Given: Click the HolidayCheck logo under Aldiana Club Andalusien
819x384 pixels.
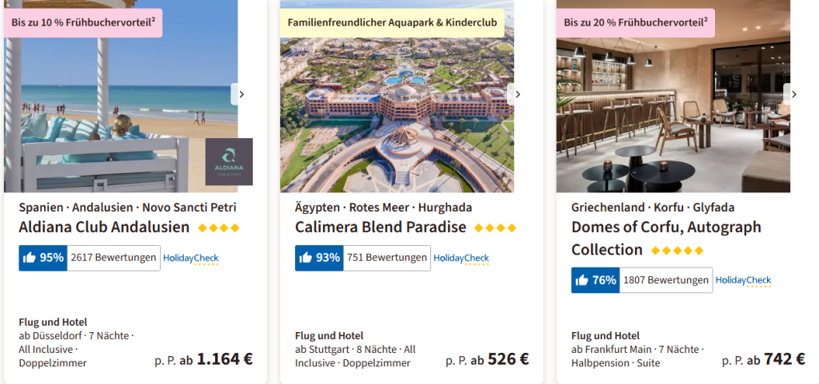Looking at the screenshot, I should (x=190, y=259).
